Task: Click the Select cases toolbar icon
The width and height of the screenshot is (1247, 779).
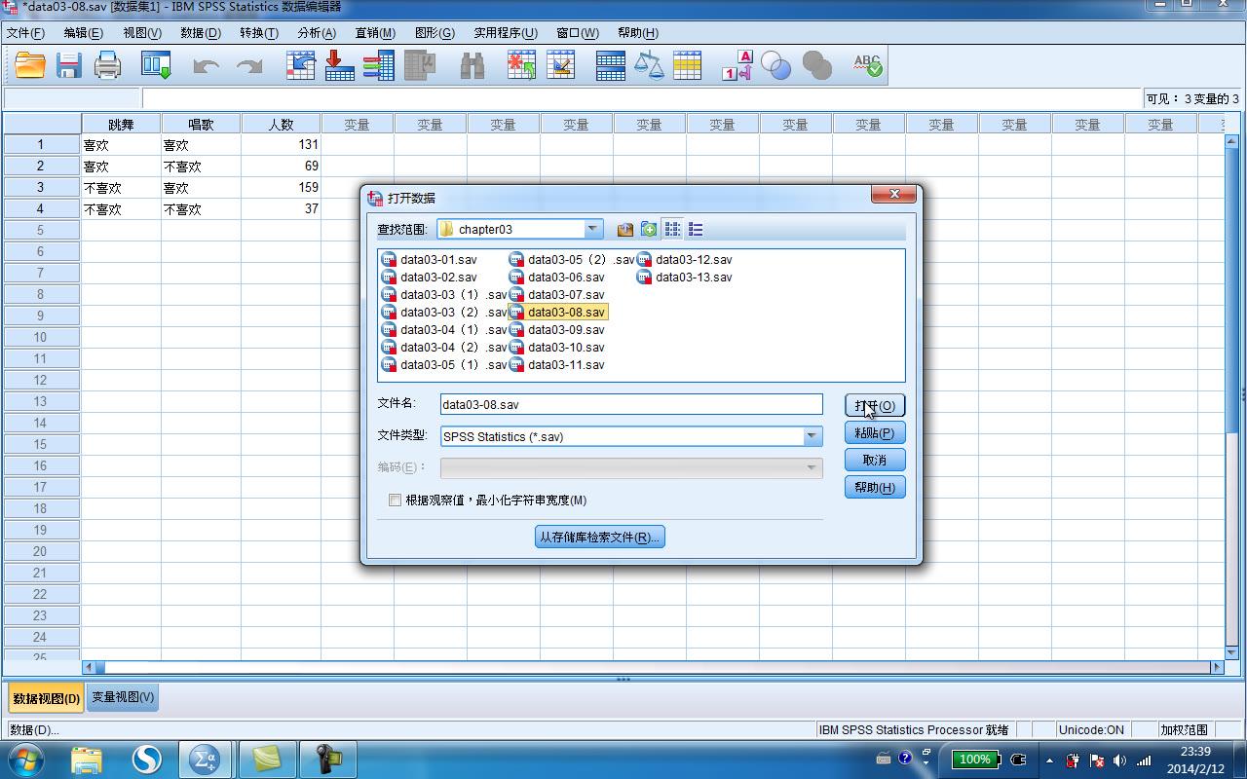Action: click(688, 65)
